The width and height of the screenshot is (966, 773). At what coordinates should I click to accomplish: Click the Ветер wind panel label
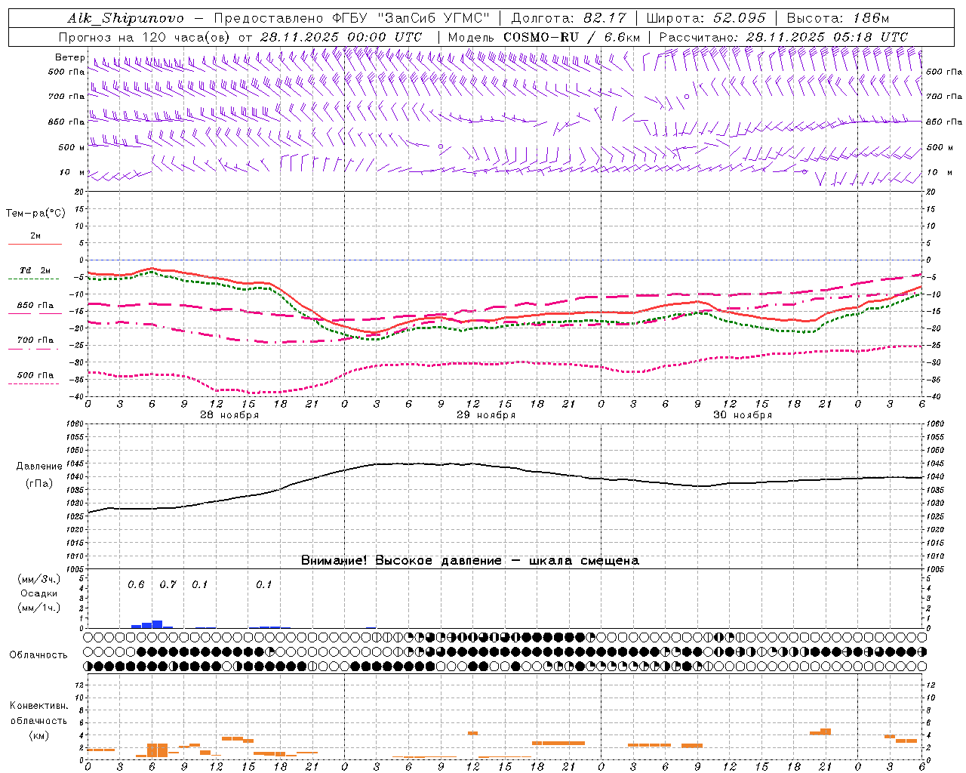tap(70, 57)
